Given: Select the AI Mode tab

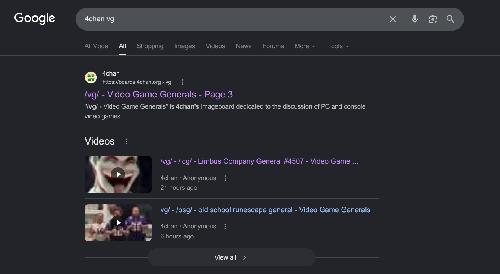Looking at the screenshot, I should (96, 46).
